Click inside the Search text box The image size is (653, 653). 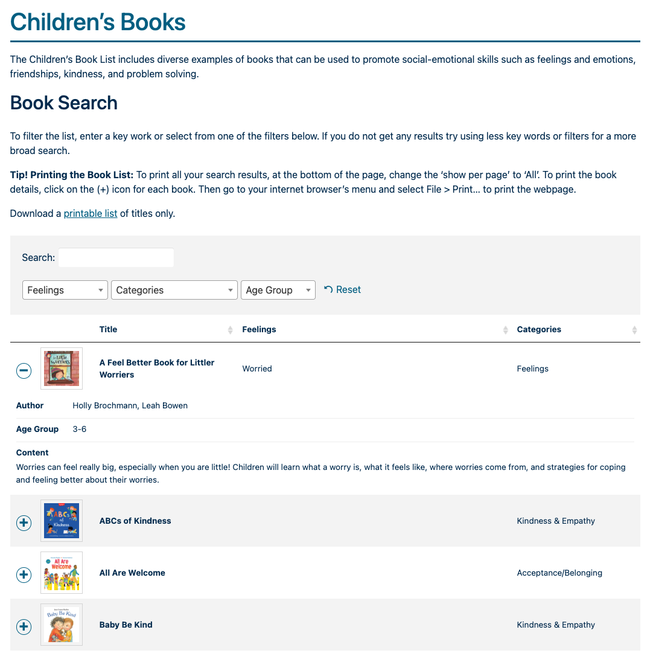116,257
